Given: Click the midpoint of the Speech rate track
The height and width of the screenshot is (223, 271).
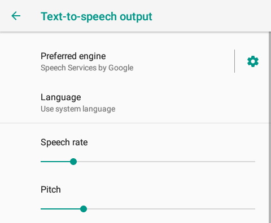Looking at the screenshot, I should click(x=148, y=162).
